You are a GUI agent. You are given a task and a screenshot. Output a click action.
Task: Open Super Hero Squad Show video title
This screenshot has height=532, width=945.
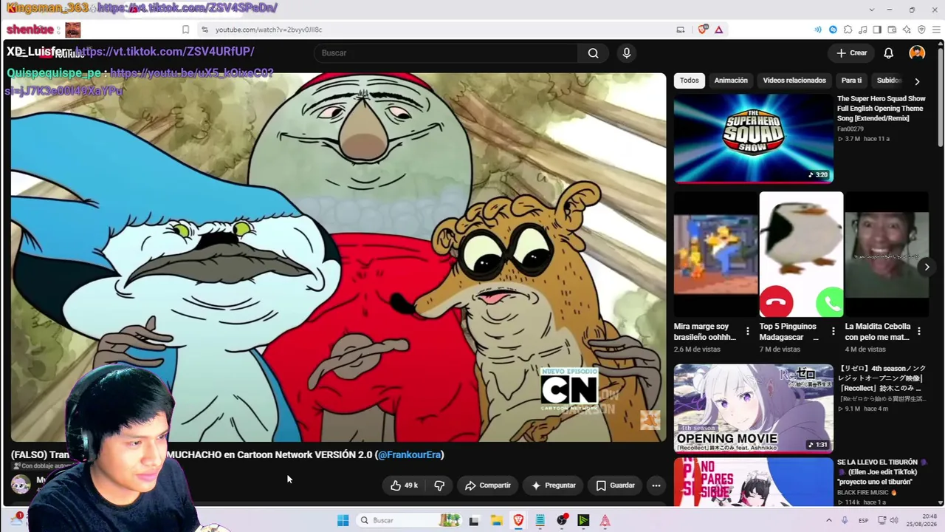point(881,109)
